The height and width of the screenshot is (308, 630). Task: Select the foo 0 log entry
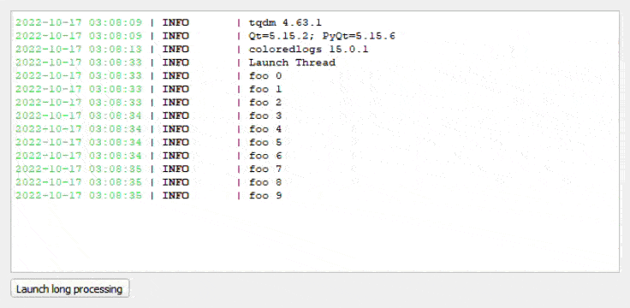[x=265, y=76]
